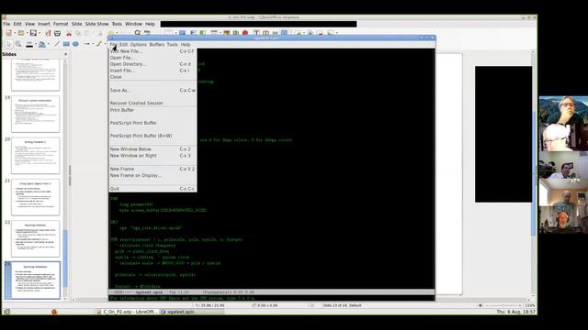Viewport: 588px width, 330px height.
Task: Open the Line Color dropdown arrow
Action: 36,44
